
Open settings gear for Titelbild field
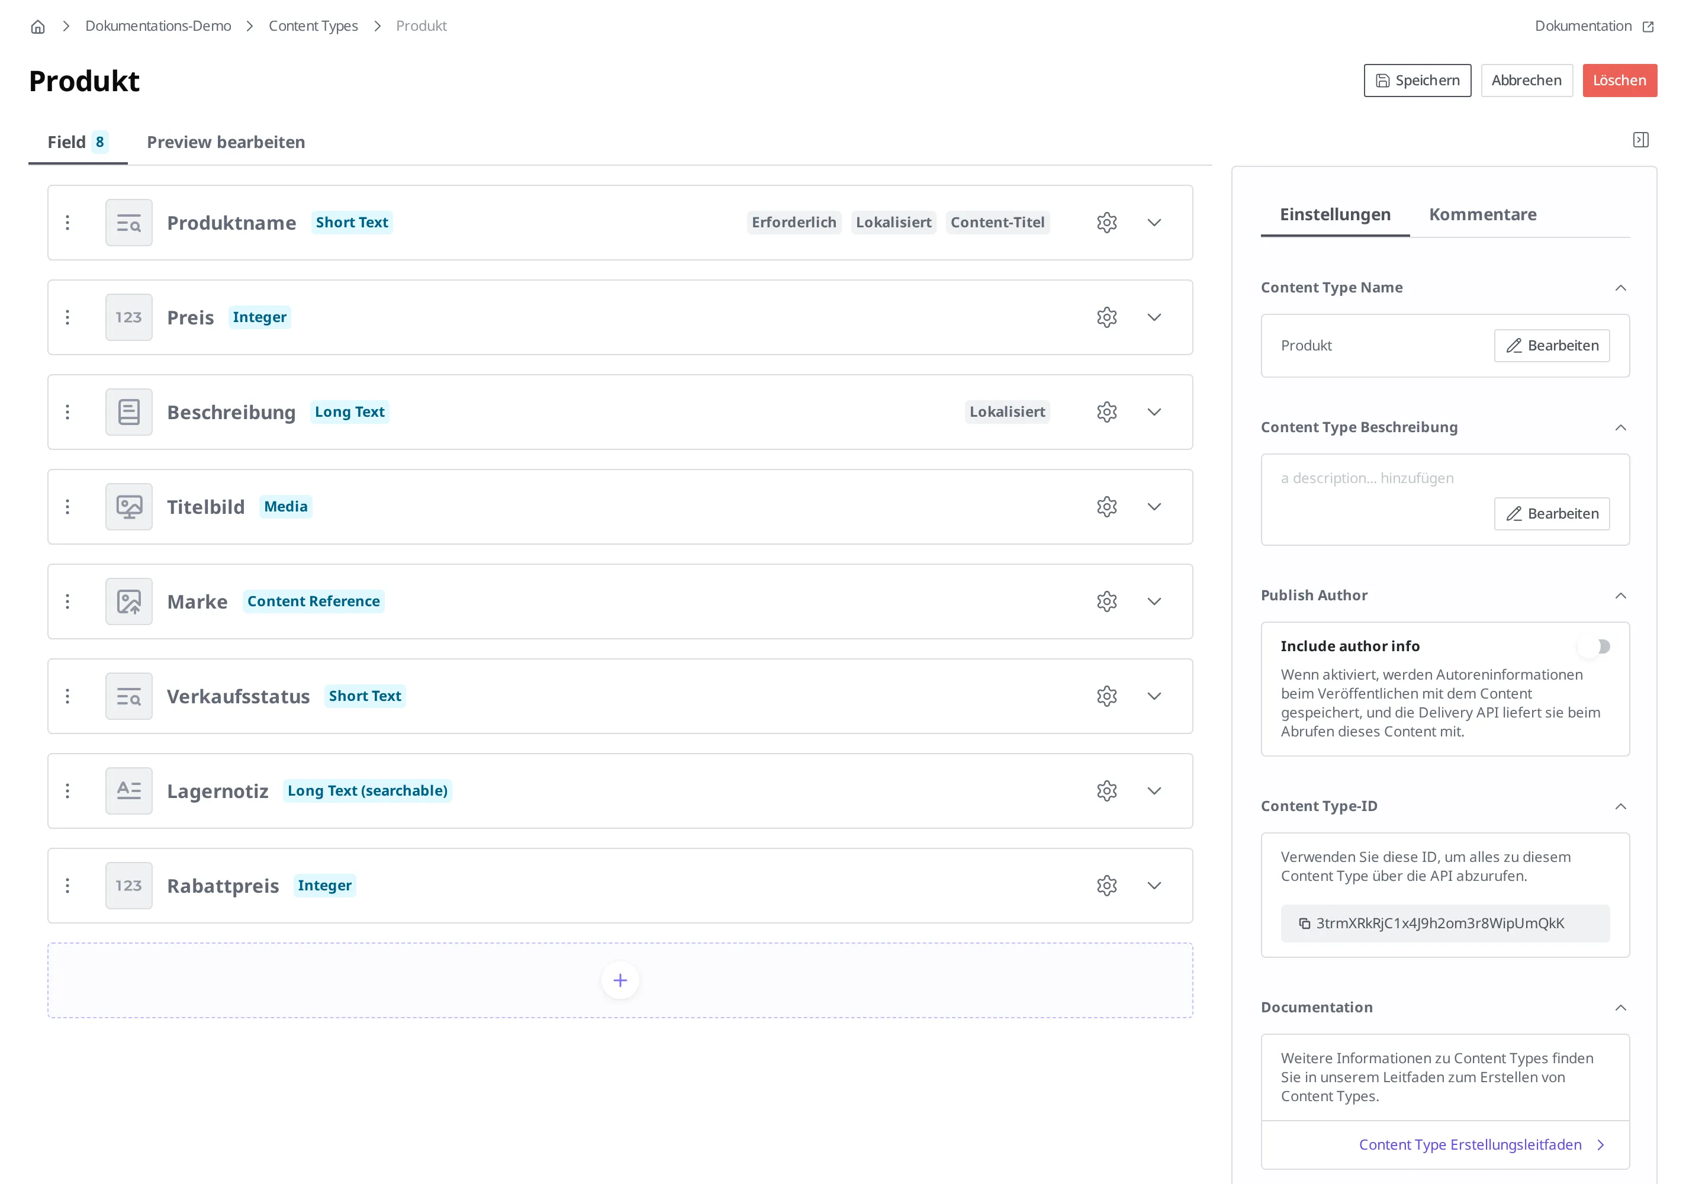1106,507
